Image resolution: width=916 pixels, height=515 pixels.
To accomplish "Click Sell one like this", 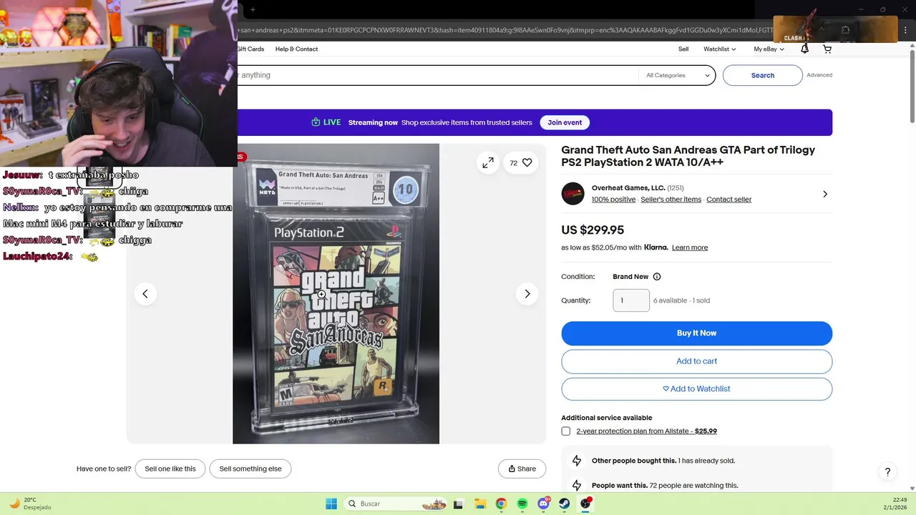I will pyautogui.click(x=170, y=469).
